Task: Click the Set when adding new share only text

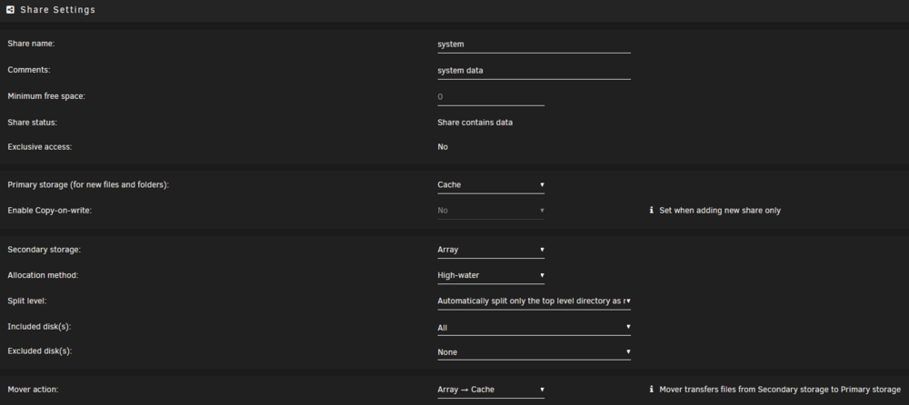Action: click(720, 211)
